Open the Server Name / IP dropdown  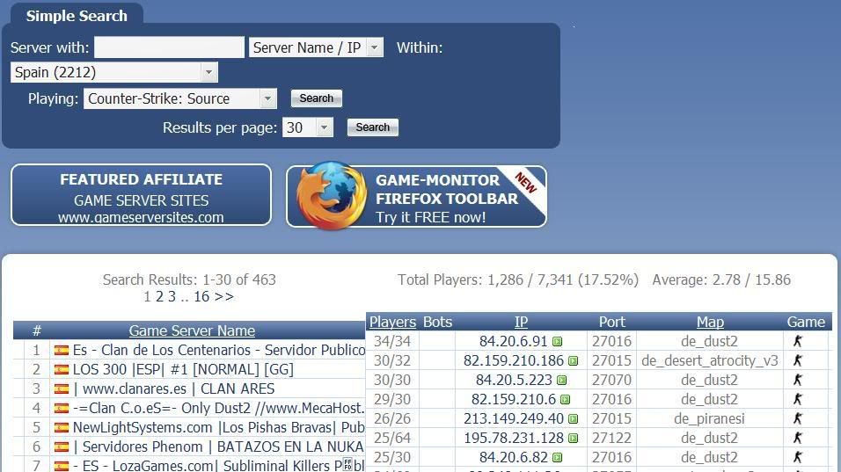[x=316, y=47]
